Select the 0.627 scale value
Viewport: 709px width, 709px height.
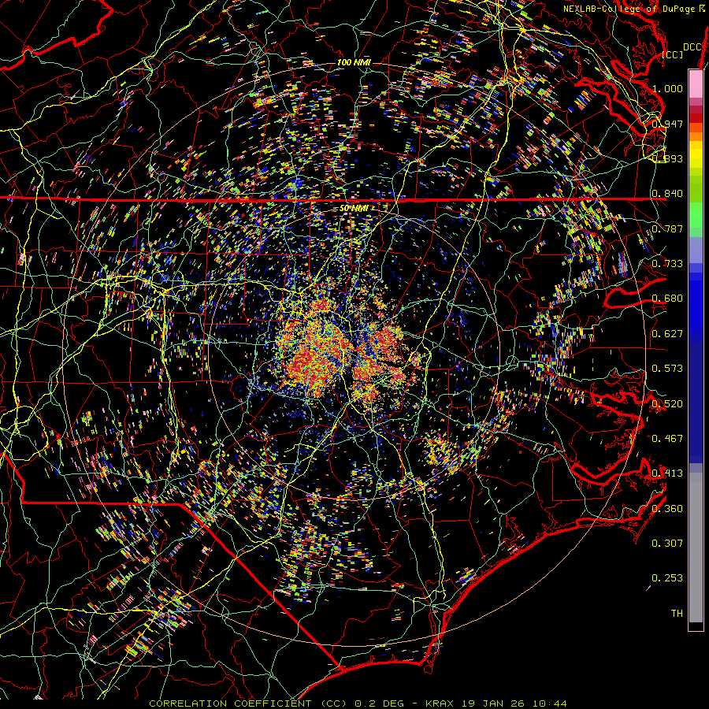(x=667, y=333)
